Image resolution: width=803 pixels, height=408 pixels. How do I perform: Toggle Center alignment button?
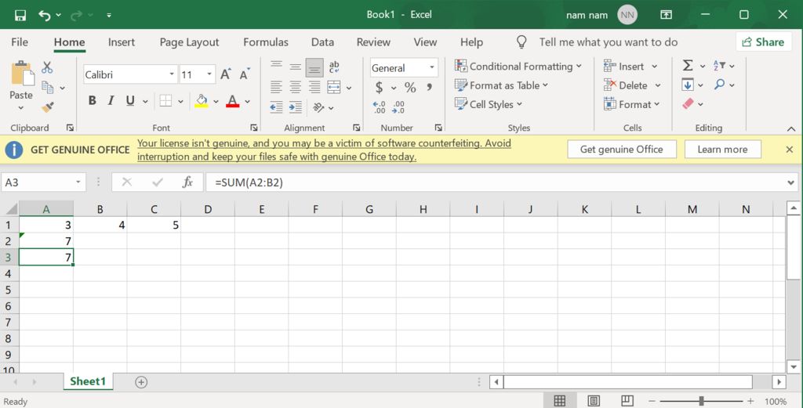(x=296, y=88)
